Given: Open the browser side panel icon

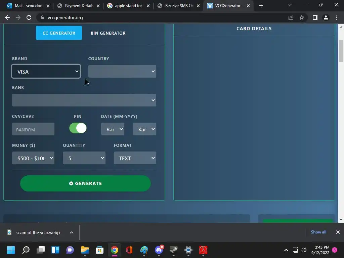Looking at the screenshot, I should [x=315, y=17].
